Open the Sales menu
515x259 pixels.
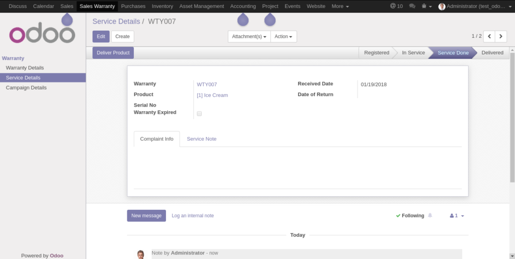pos(67,6)
